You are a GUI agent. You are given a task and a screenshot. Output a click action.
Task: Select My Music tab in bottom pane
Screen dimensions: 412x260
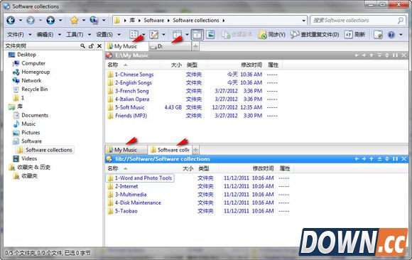pyautogui.click(x=126, y=150)
